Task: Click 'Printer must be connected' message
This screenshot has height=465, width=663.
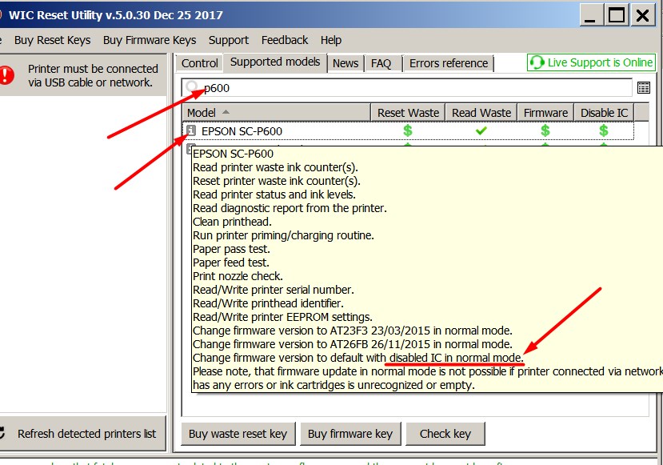Action: [93, 75]
